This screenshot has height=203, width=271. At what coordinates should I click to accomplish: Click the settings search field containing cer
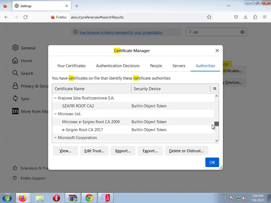[x=216, y=32]
